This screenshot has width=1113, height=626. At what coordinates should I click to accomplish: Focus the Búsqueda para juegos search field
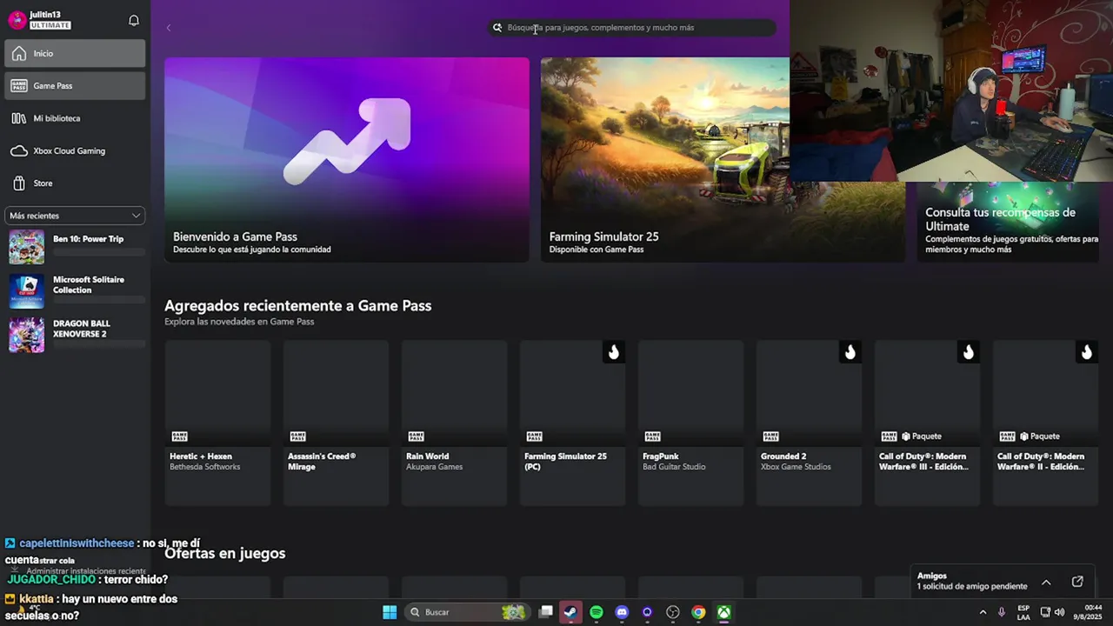pos(632,28)
